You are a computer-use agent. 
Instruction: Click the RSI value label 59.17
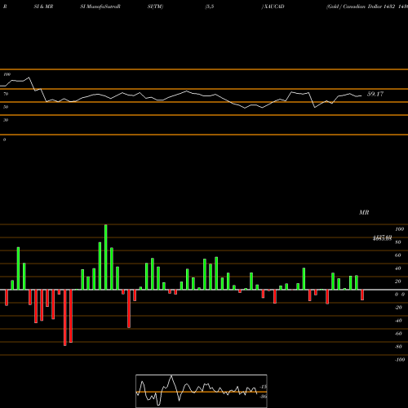(375, 94)
